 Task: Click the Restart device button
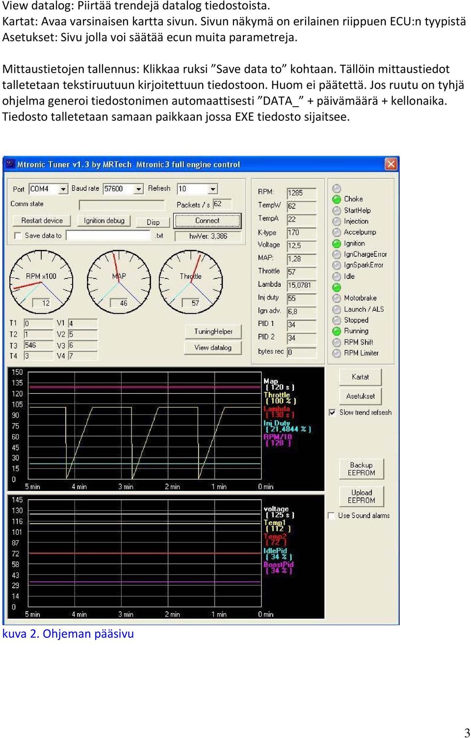(42, 221)
